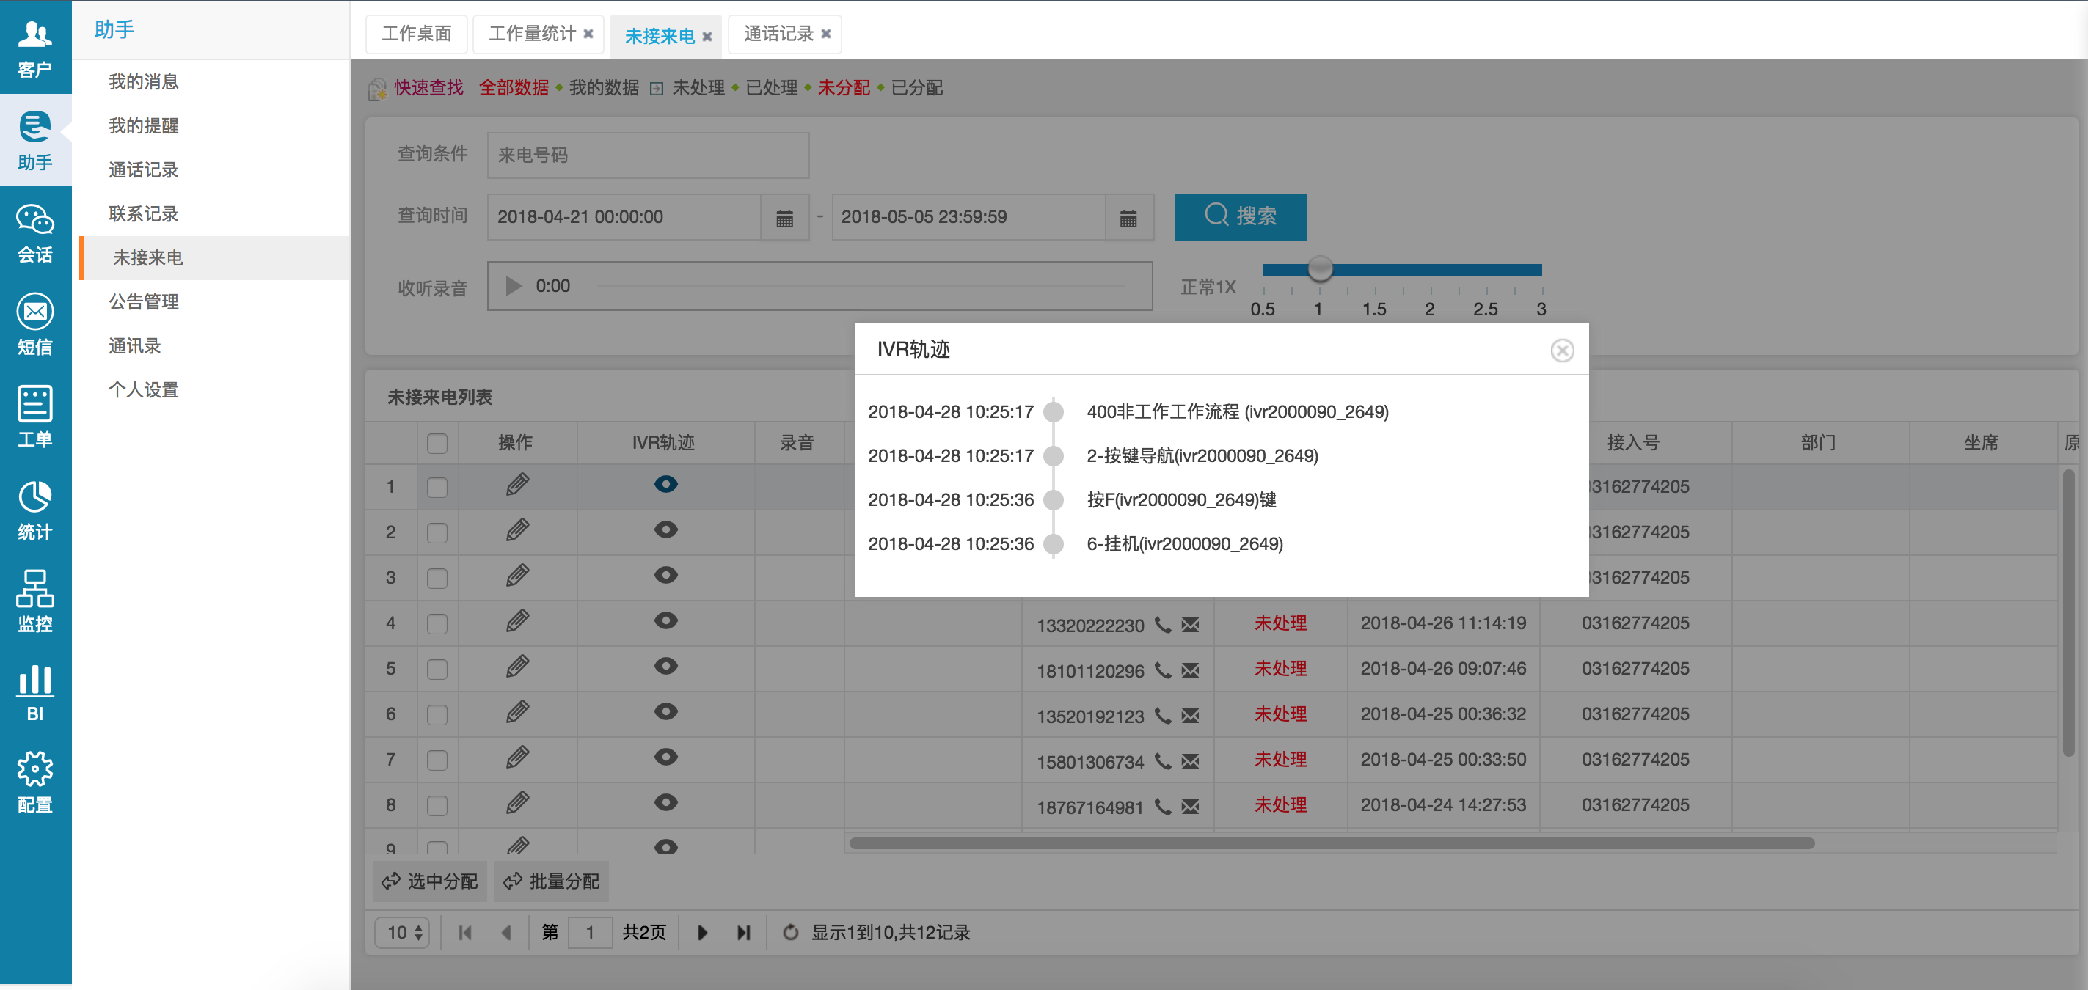Toggle select-all checkbox in table header
Image resolution: width=2088 pixels, height=990 pixels.
[x=437, y=443]
